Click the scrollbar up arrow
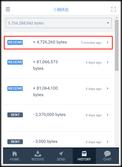 click(117, 18)
